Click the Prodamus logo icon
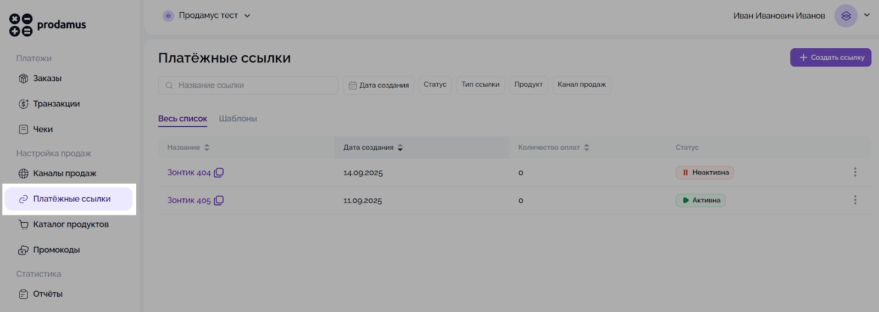The image size is (879, 312). coord(21,25)
